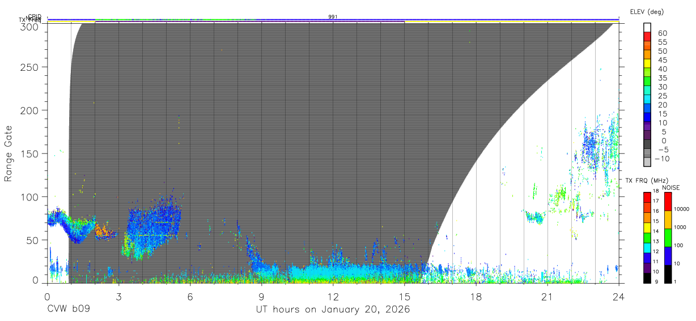
Task: Click the x-axis hour tick label '18'
Action: pos(476,296)
